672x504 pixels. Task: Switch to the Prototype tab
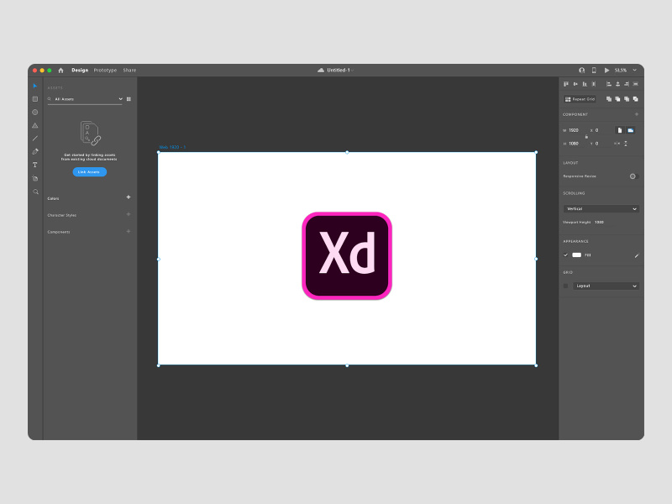click(104, 70)
